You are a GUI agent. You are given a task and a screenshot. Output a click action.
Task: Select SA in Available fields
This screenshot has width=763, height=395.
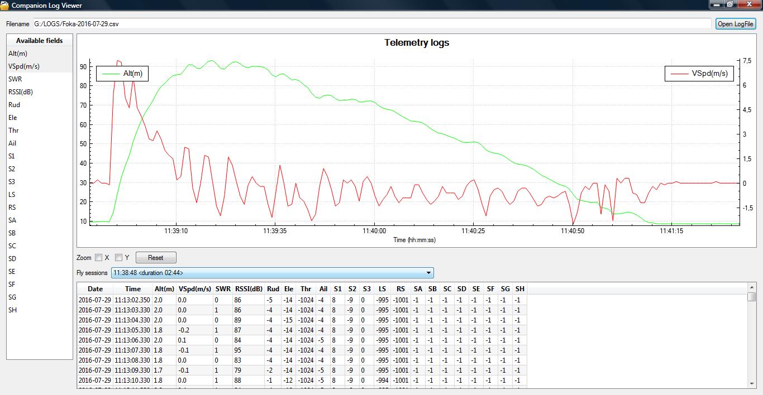pos(40,220)
